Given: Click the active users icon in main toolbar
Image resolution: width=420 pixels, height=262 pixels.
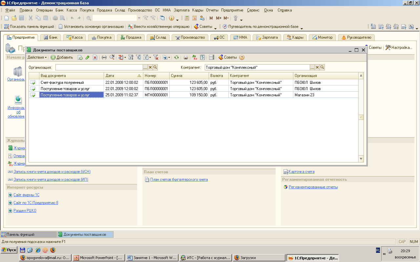Looking at the screenshot, I should click(202, 18).
